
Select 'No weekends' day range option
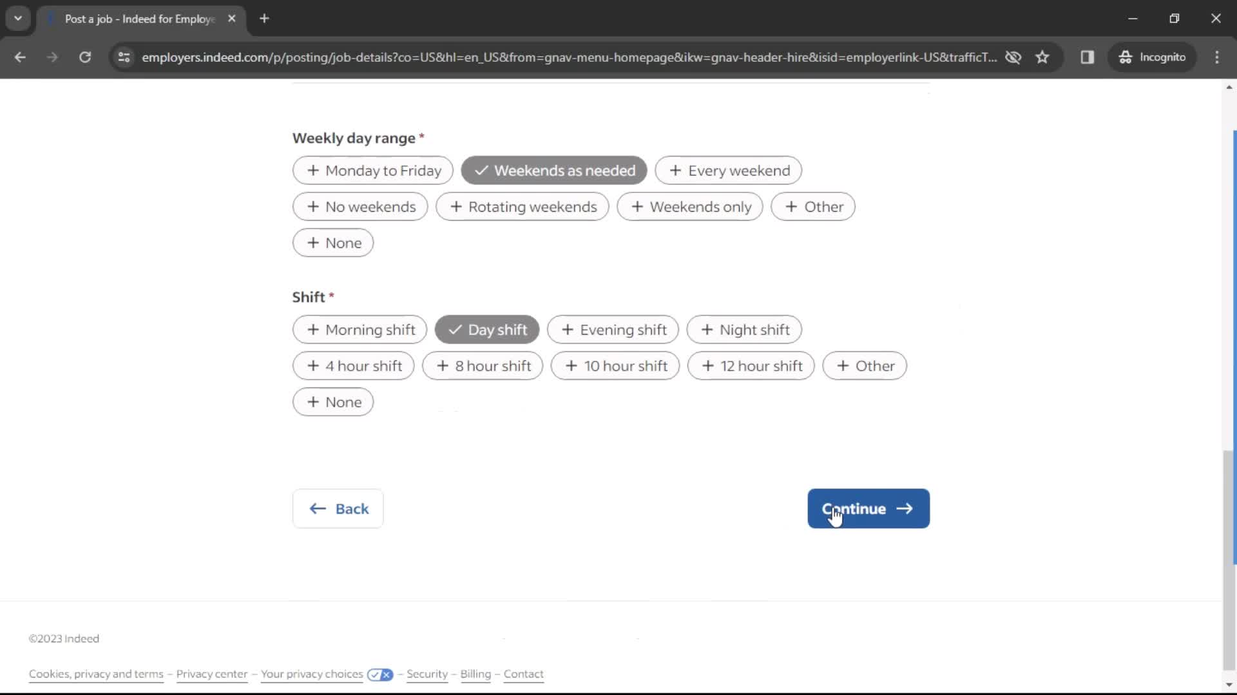click(360, 206)
